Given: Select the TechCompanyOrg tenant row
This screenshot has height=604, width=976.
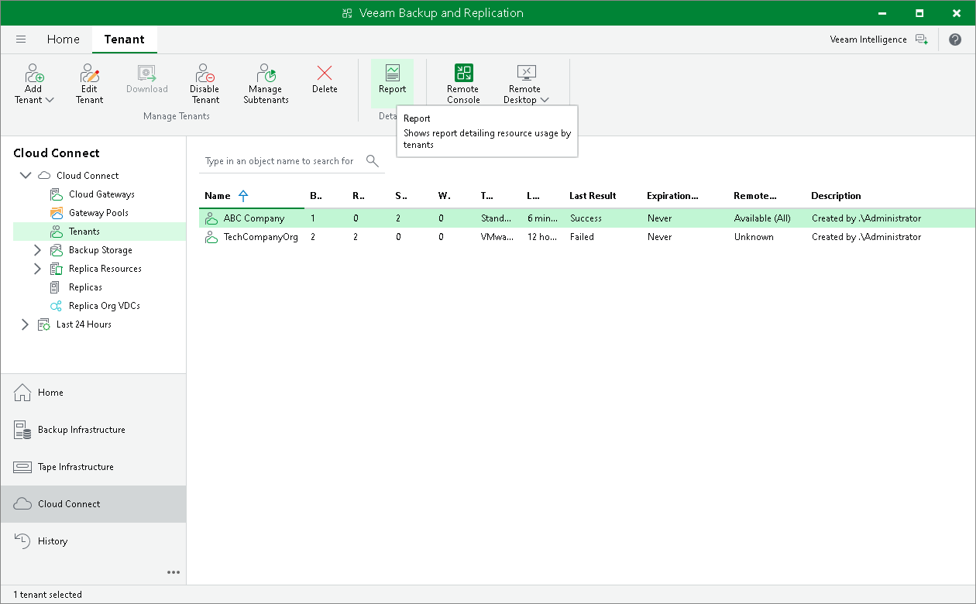Looking at the screenshot, I should point(587,237).
